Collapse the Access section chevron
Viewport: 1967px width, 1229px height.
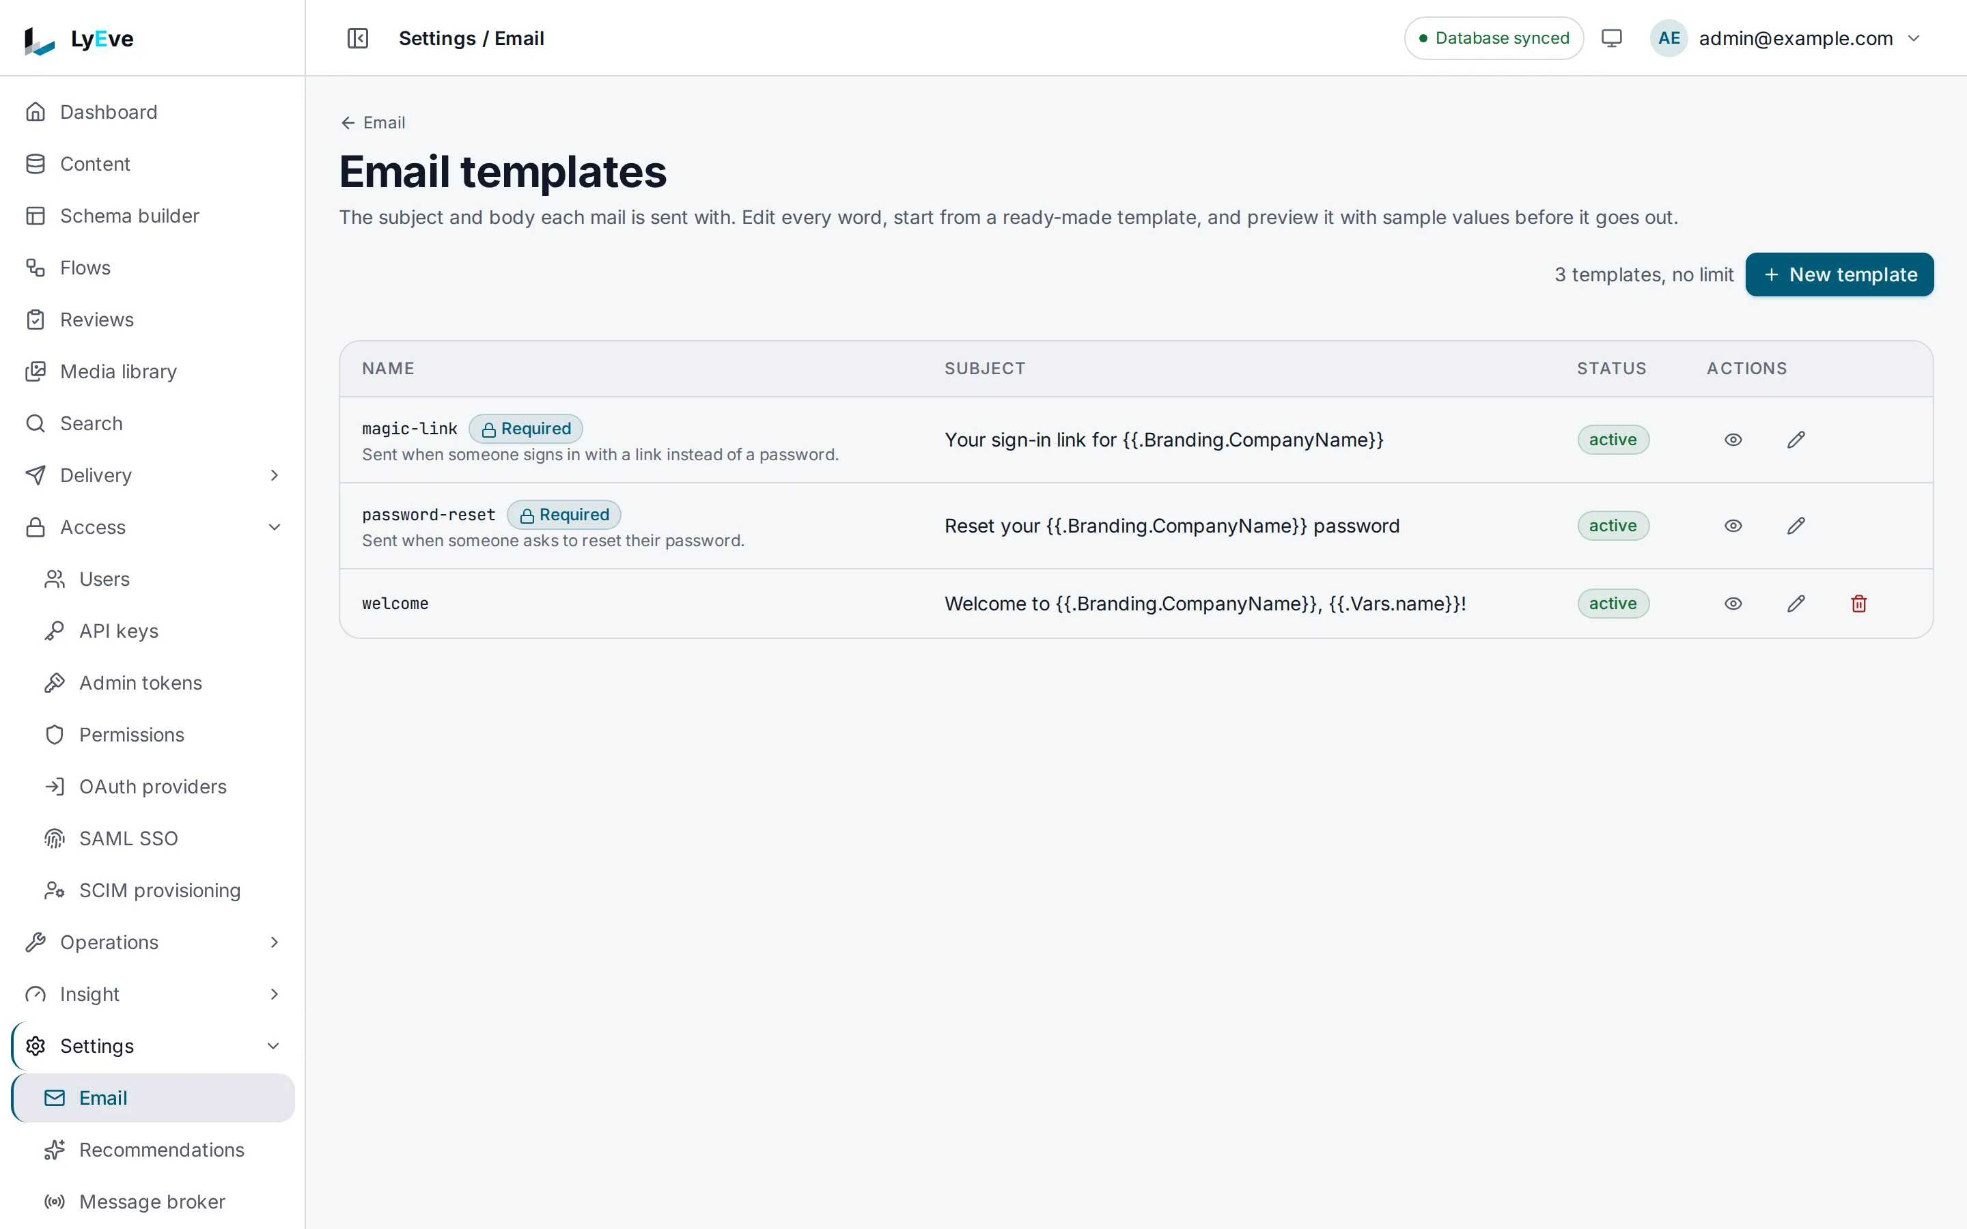pyautogui.click(x=274, y=528)
